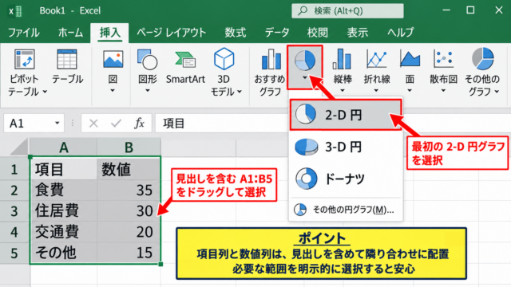The image size is (511, 287).
Task: Open the データ tab
Action: tap(277, 33)
